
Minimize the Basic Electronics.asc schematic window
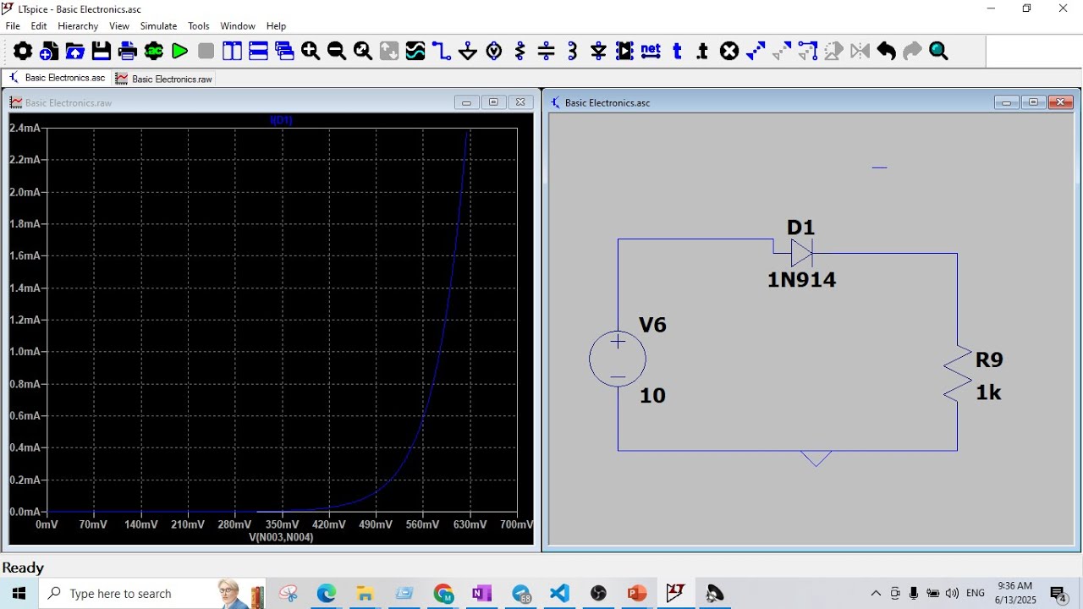click(1006, 102)
